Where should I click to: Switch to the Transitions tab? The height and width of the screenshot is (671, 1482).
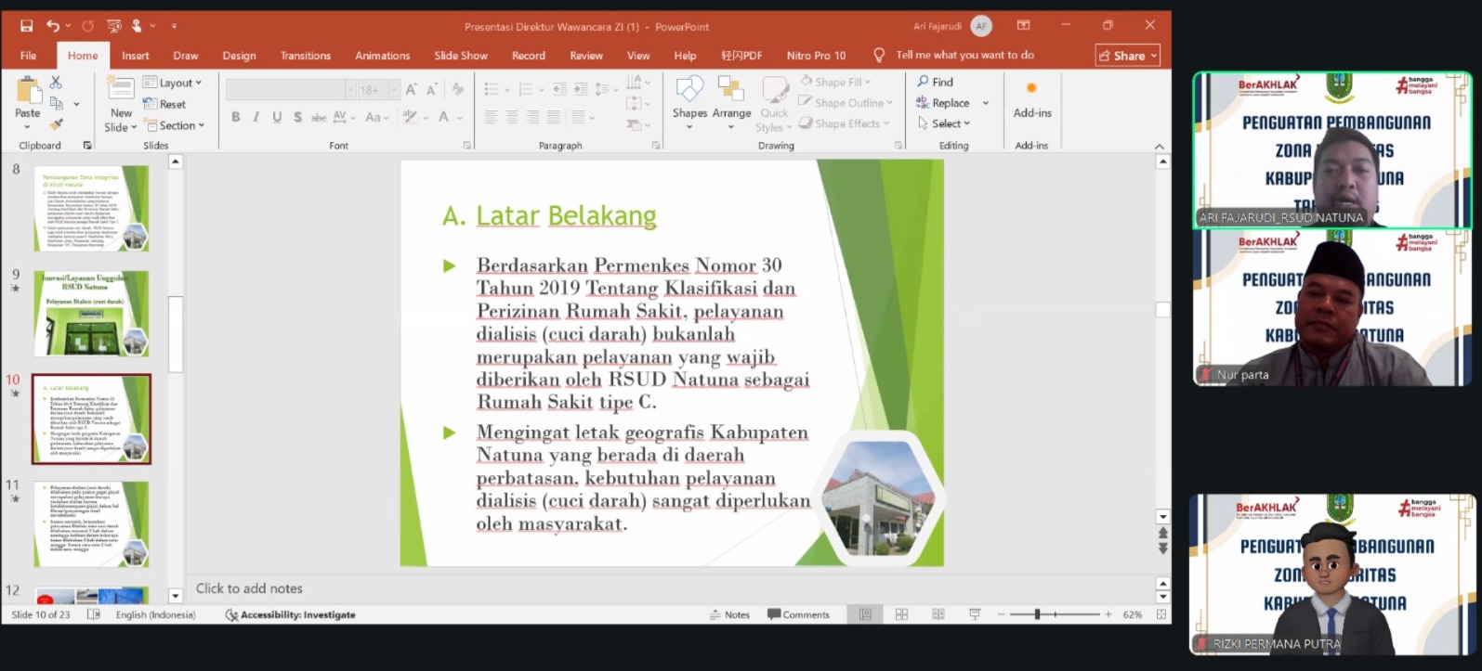point(306,56)
